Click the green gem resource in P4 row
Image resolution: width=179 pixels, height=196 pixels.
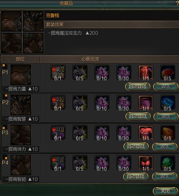coord(168,163)
